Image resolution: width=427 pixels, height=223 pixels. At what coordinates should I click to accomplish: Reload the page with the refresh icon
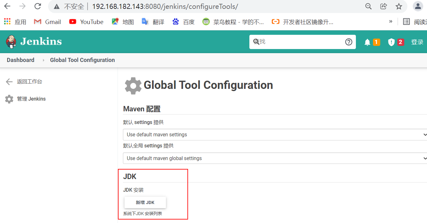pos(38,6)
